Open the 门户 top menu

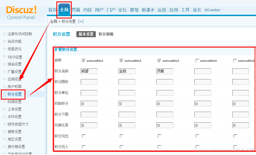(111, 10)
